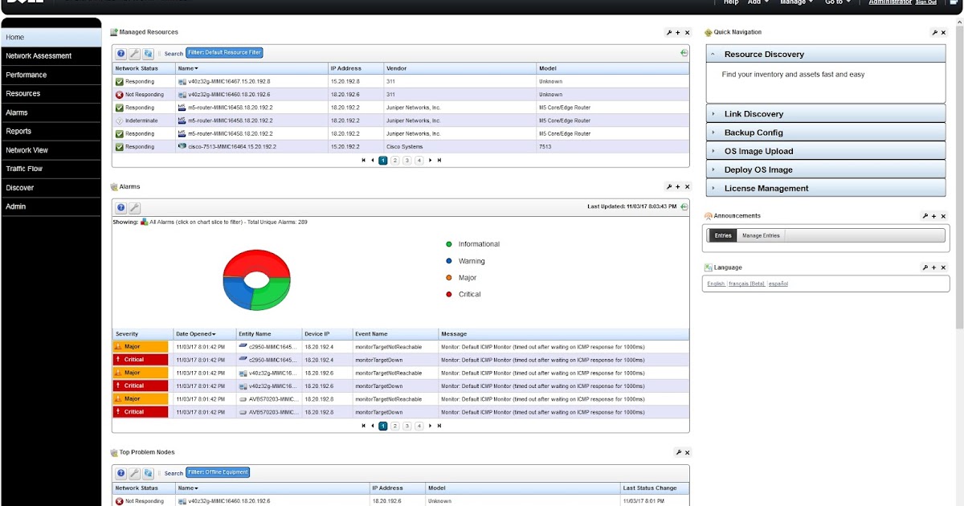964x506 pixels.
Task: Click the chart icon next to All Alarms text
Action: 145,222
